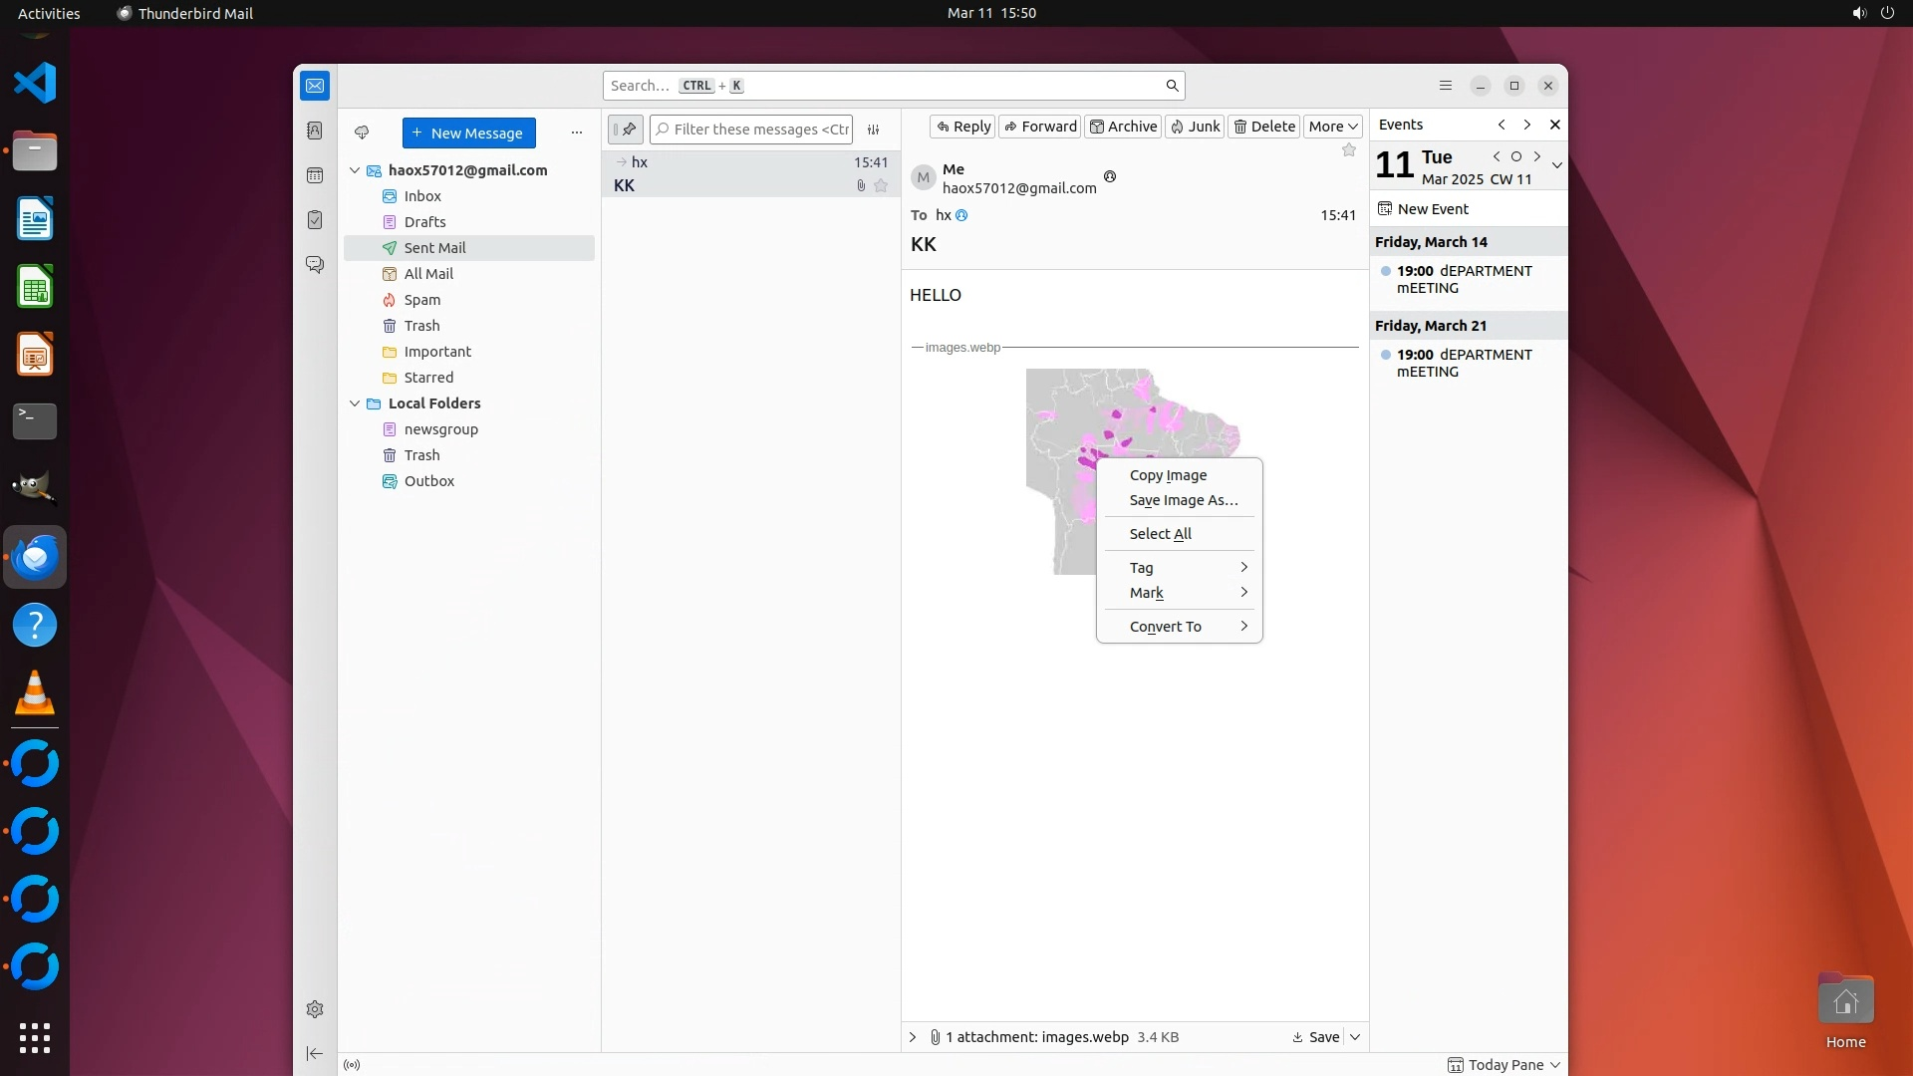The width and height of the screenshot is (1913, 1076).
Task: Toggle star in message header
Action: 1348,150
